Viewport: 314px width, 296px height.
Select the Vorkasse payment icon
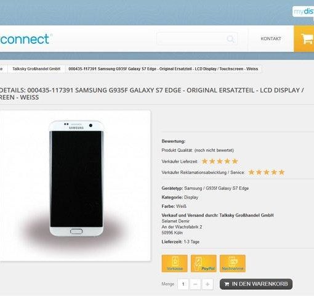(x=174, y=263)
